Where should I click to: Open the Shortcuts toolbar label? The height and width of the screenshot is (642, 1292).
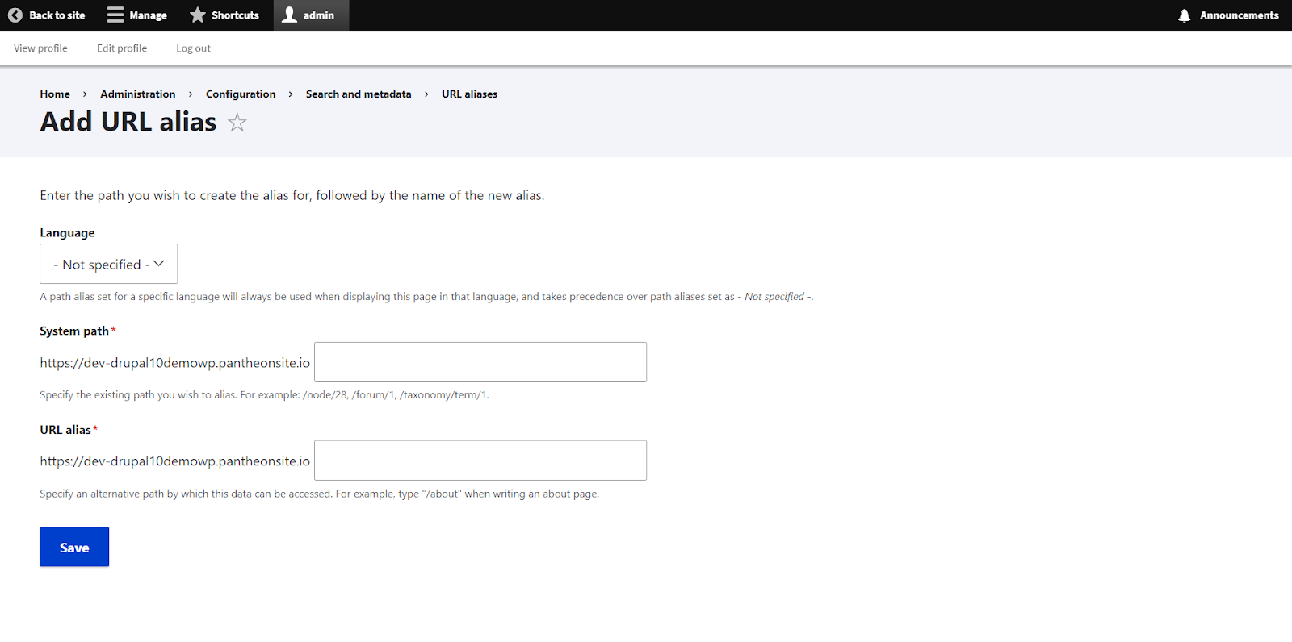pyautogui.click(x=235, y=15)
